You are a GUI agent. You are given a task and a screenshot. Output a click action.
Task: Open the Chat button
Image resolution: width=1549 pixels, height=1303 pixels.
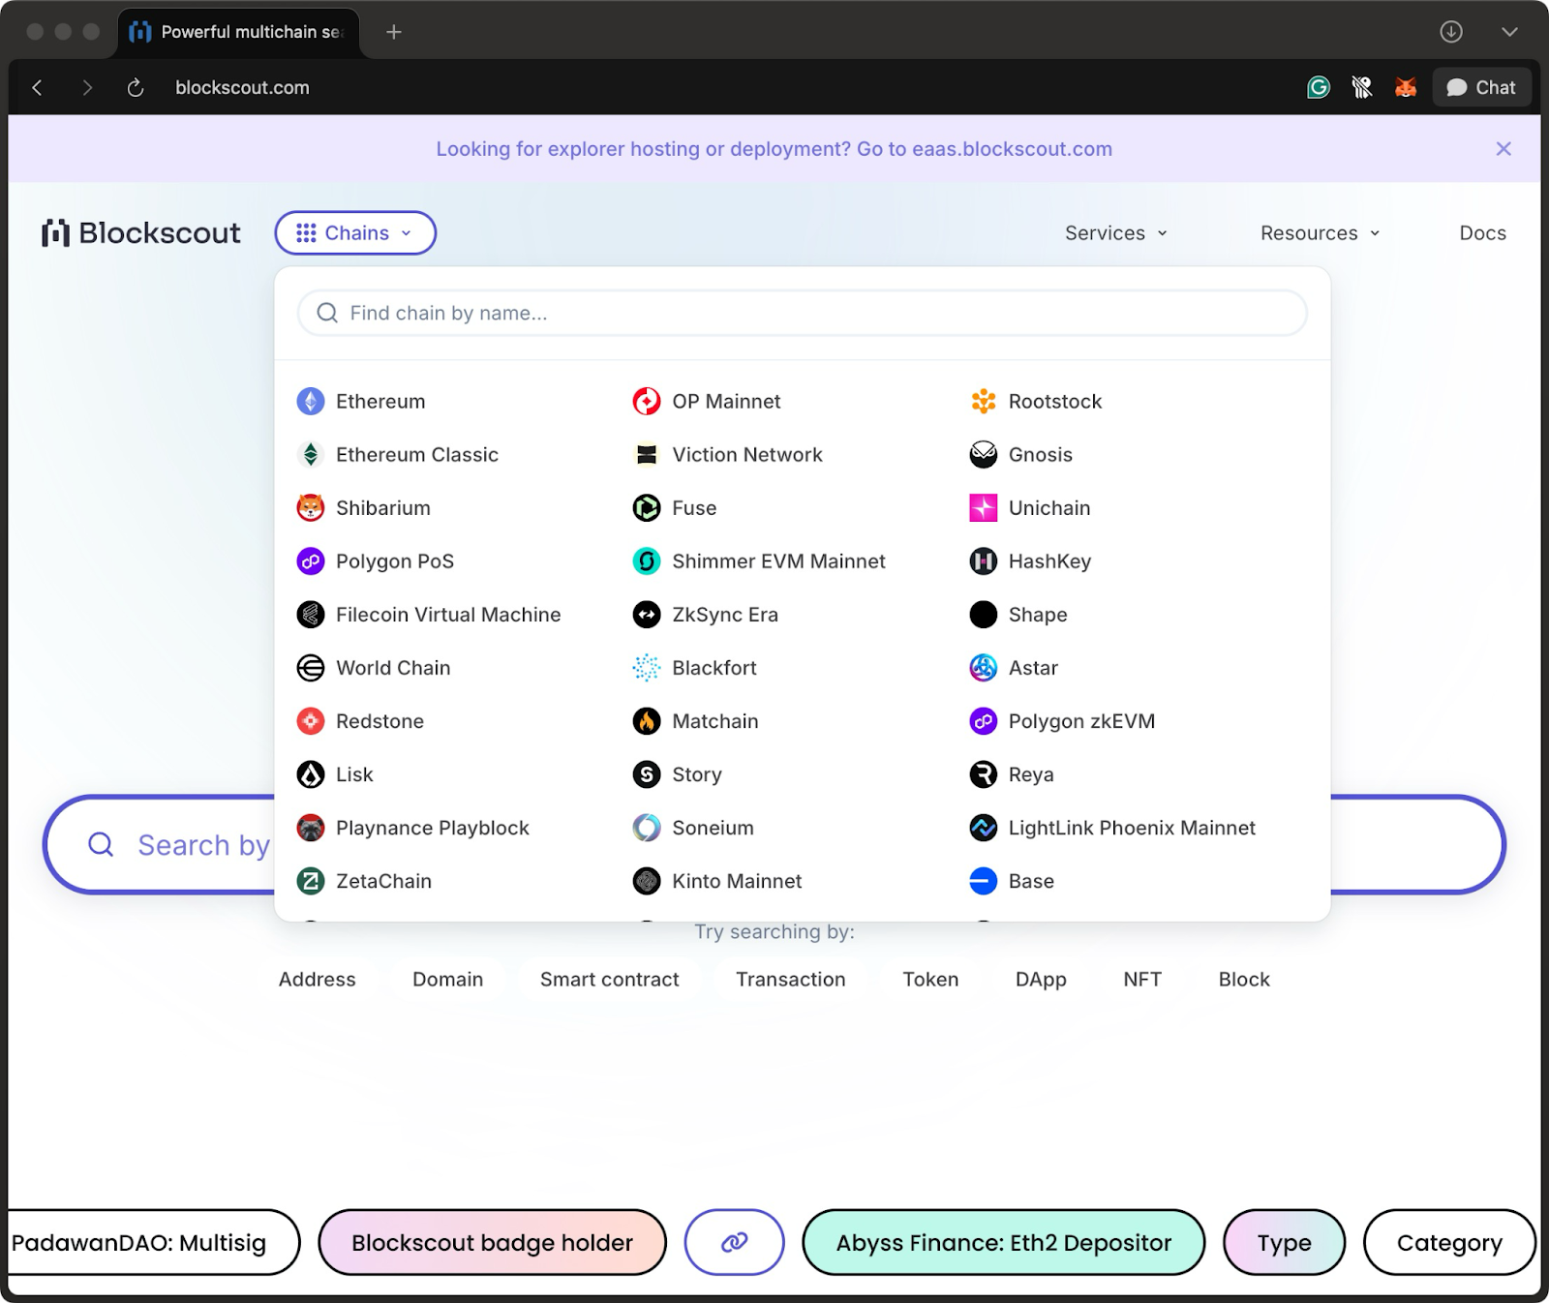(x=1481, y=88)
